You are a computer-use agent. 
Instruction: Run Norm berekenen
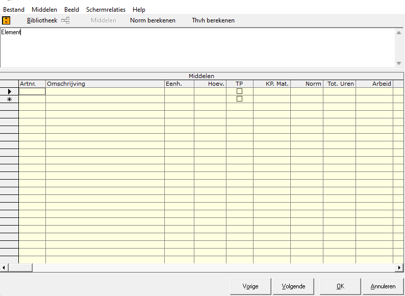[153, 20]
